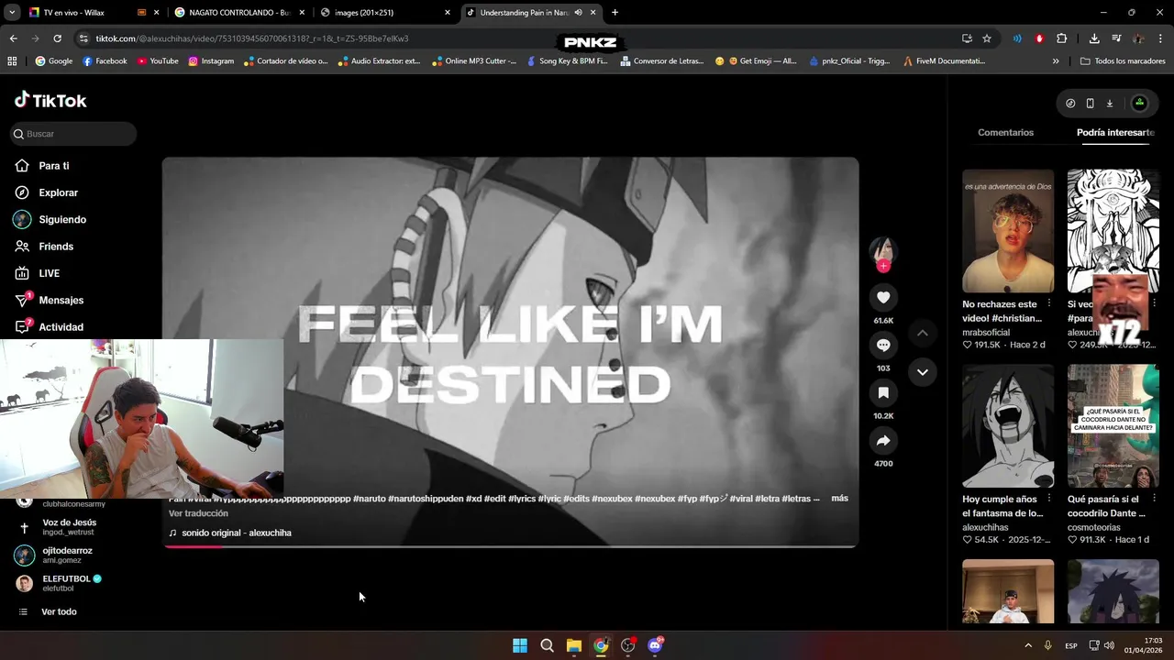Open the YouTube bookmark

[x=158, y=61]
